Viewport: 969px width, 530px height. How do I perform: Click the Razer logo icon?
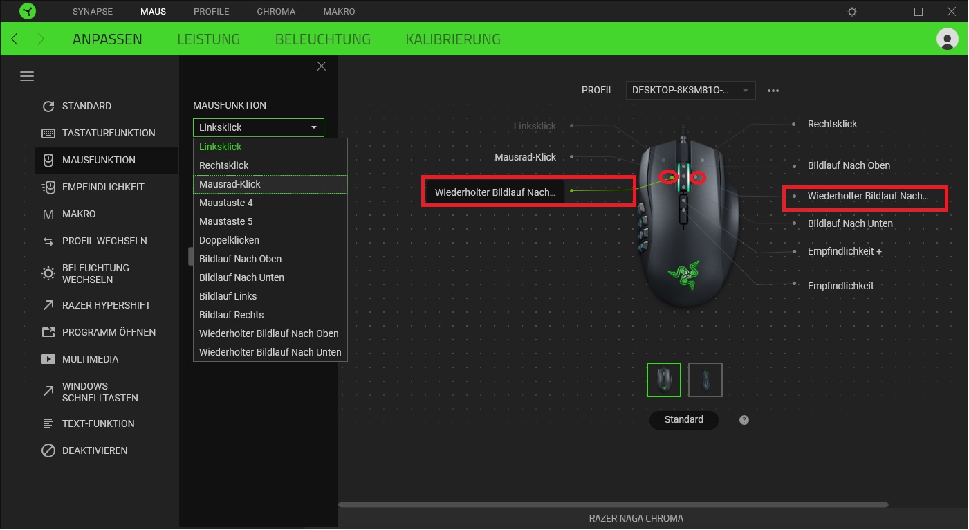tap(28, 11)
